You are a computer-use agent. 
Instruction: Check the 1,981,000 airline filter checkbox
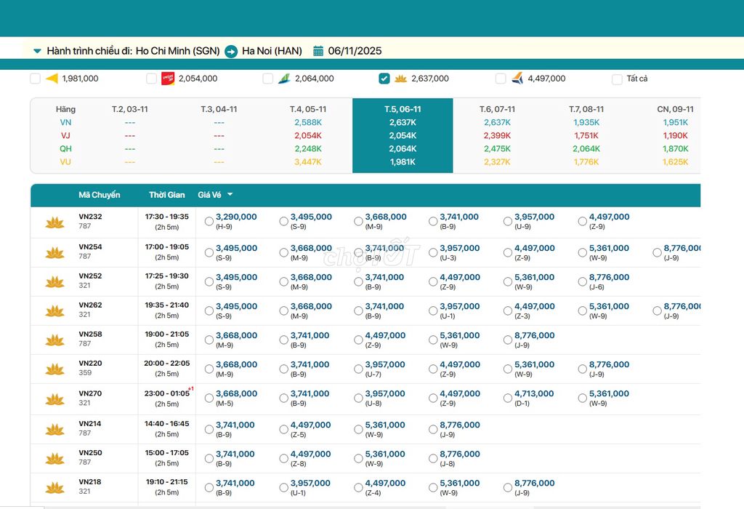coord(35,79)
